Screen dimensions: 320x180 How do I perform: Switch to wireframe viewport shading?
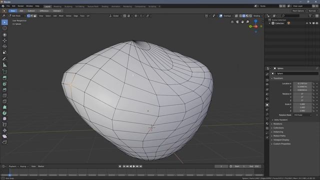pos(240,16)
